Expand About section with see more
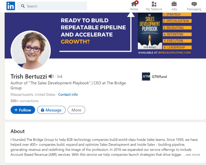This screenshot has height=165, width=206. coord(192,154)
